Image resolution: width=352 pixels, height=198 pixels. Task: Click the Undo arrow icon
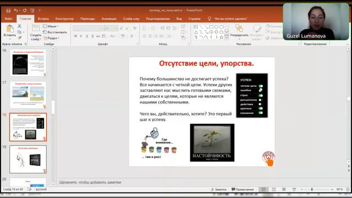pos(16,10)
